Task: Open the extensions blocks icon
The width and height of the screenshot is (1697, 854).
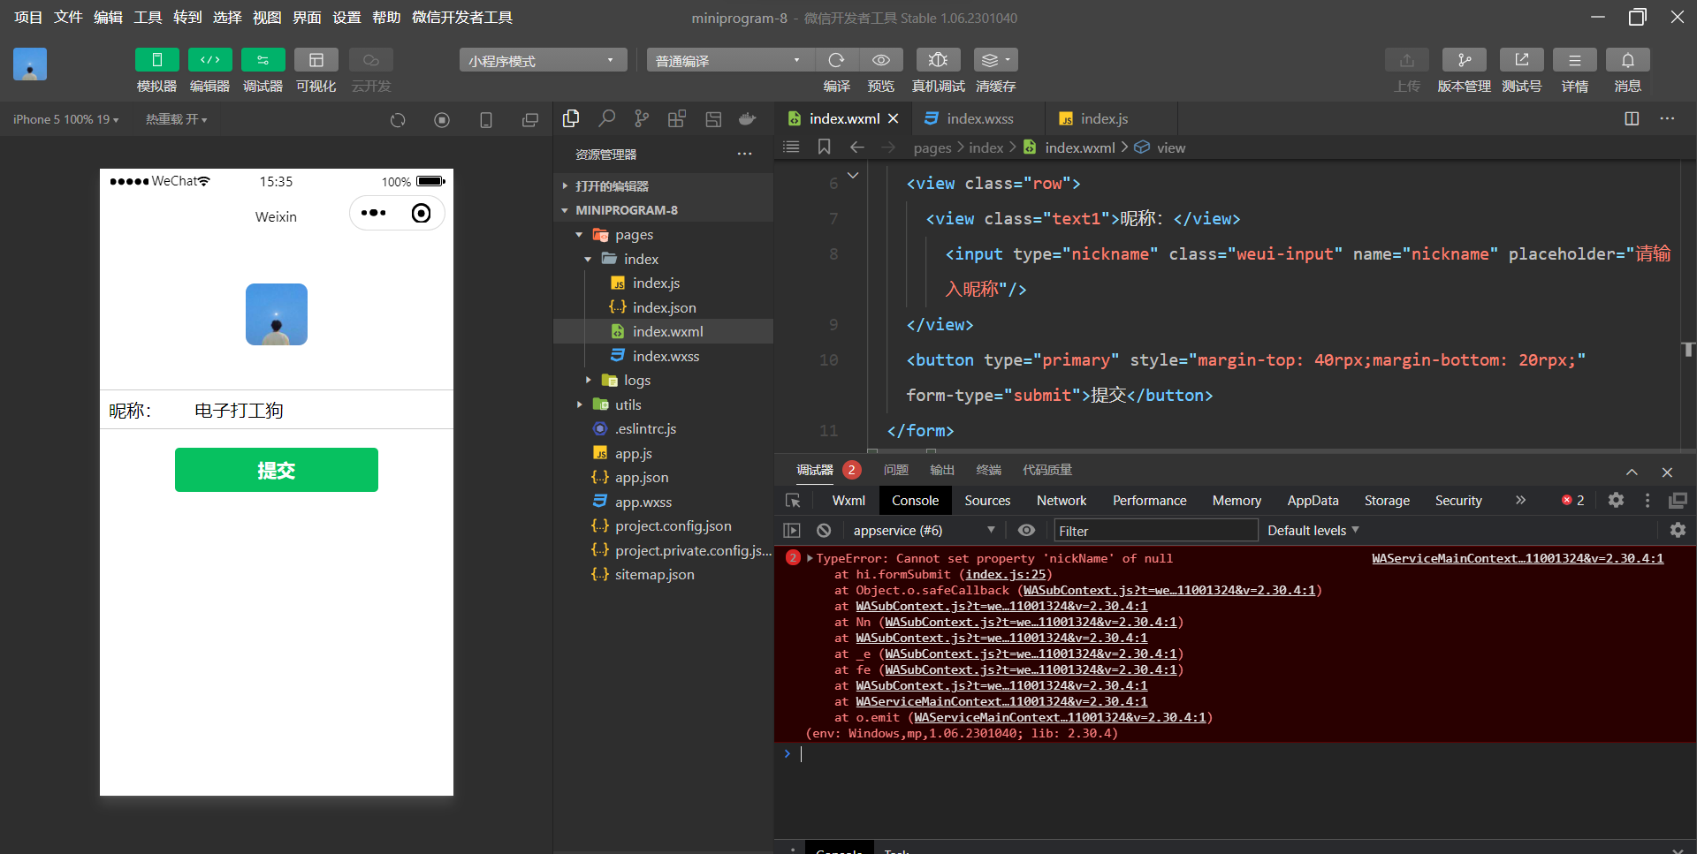Action: pyautogui.click(x=677, y=118)
